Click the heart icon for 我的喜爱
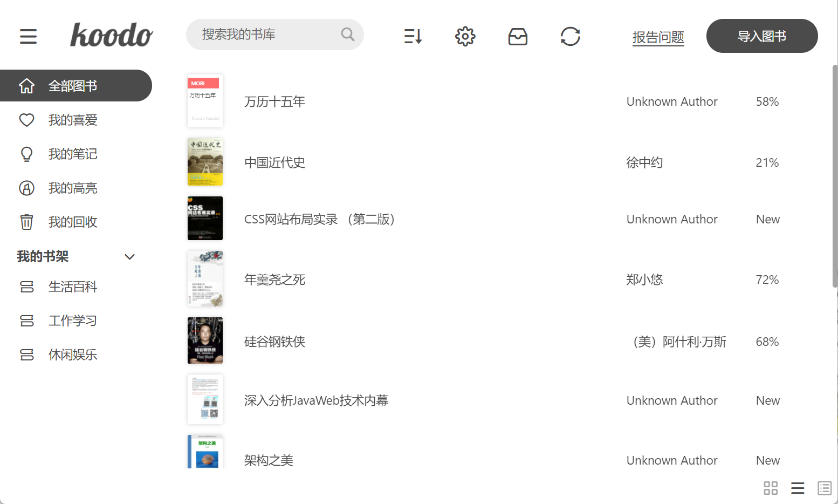Image resolution: width=838 pixels, height=504 pixels. pos(26,120)
